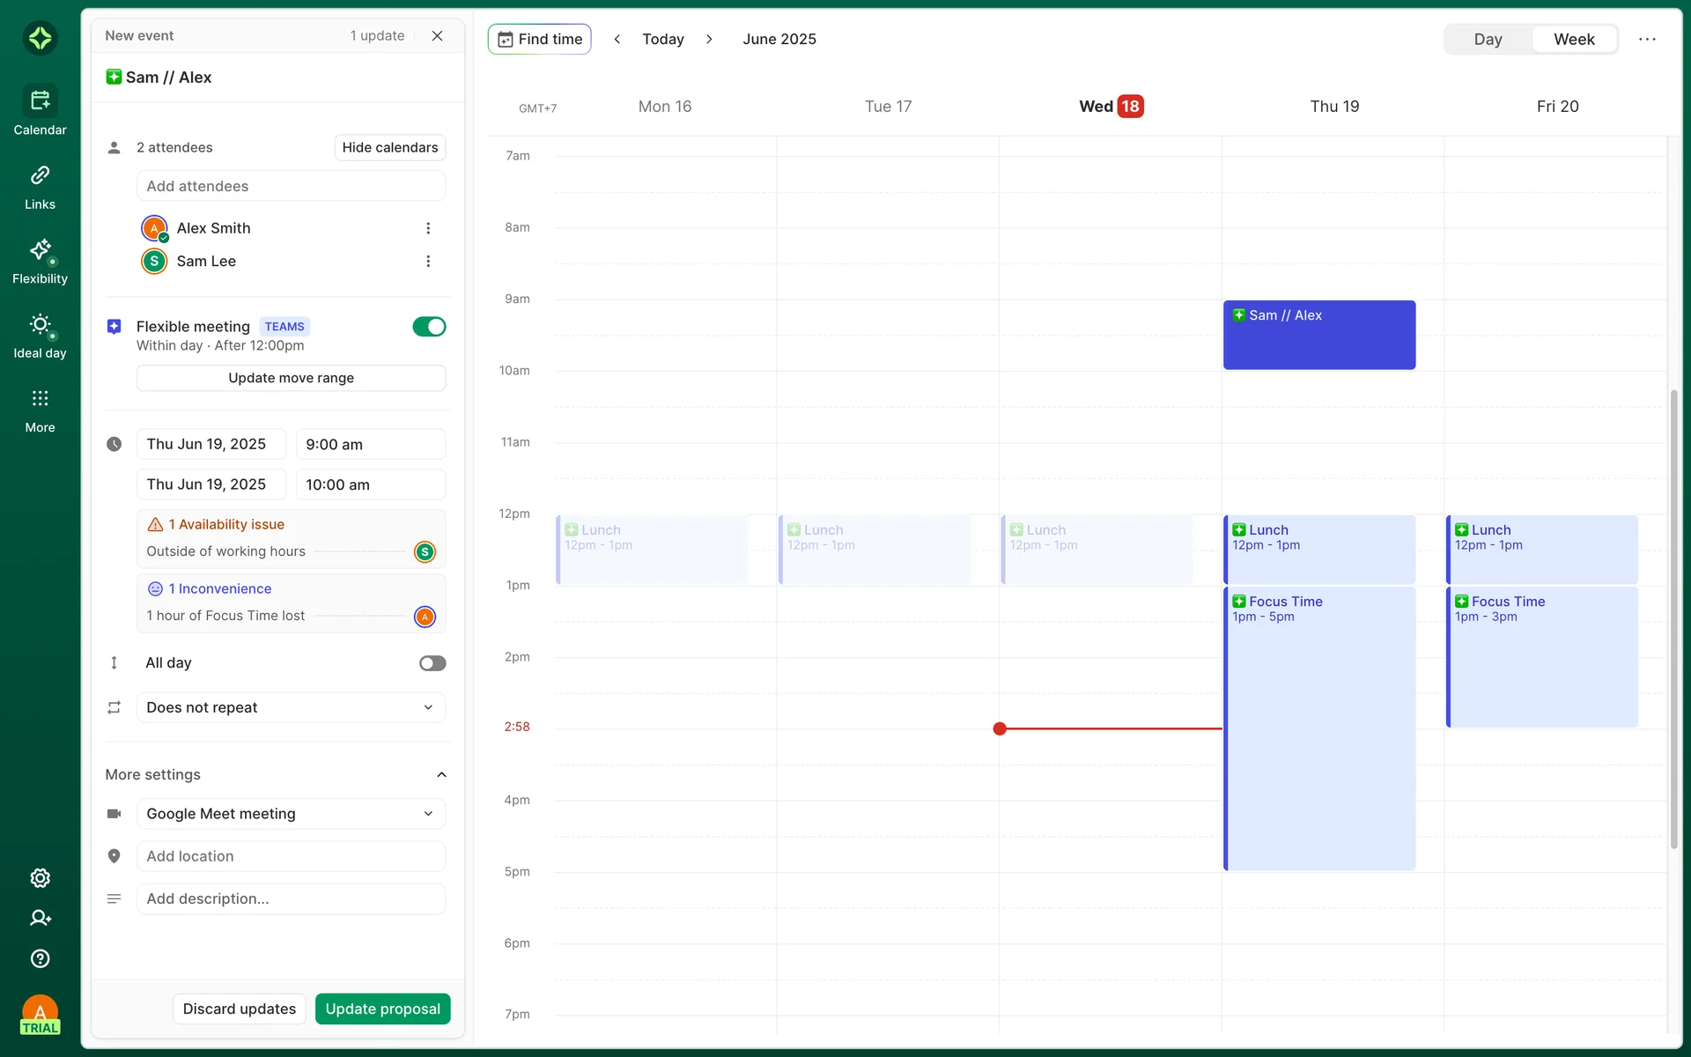Open the help question mark icon
Viewport: 1691px width, 1057px height.
pyautogui.click(x=40, y=958)
